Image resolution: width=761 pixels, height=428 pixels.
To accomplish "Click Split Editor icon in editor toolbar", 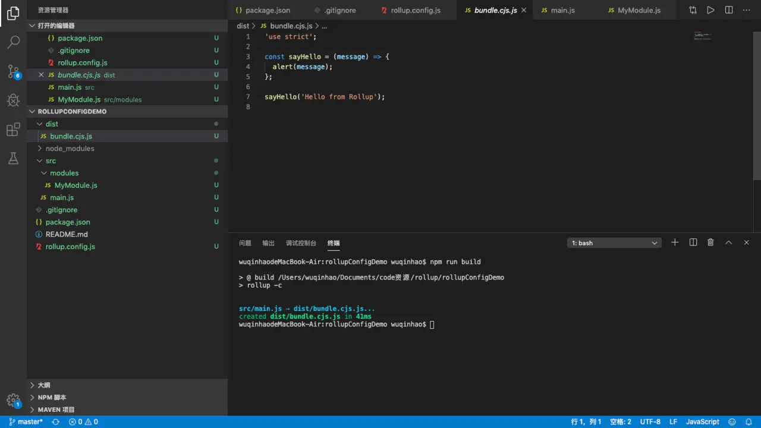I will point(728,10).
